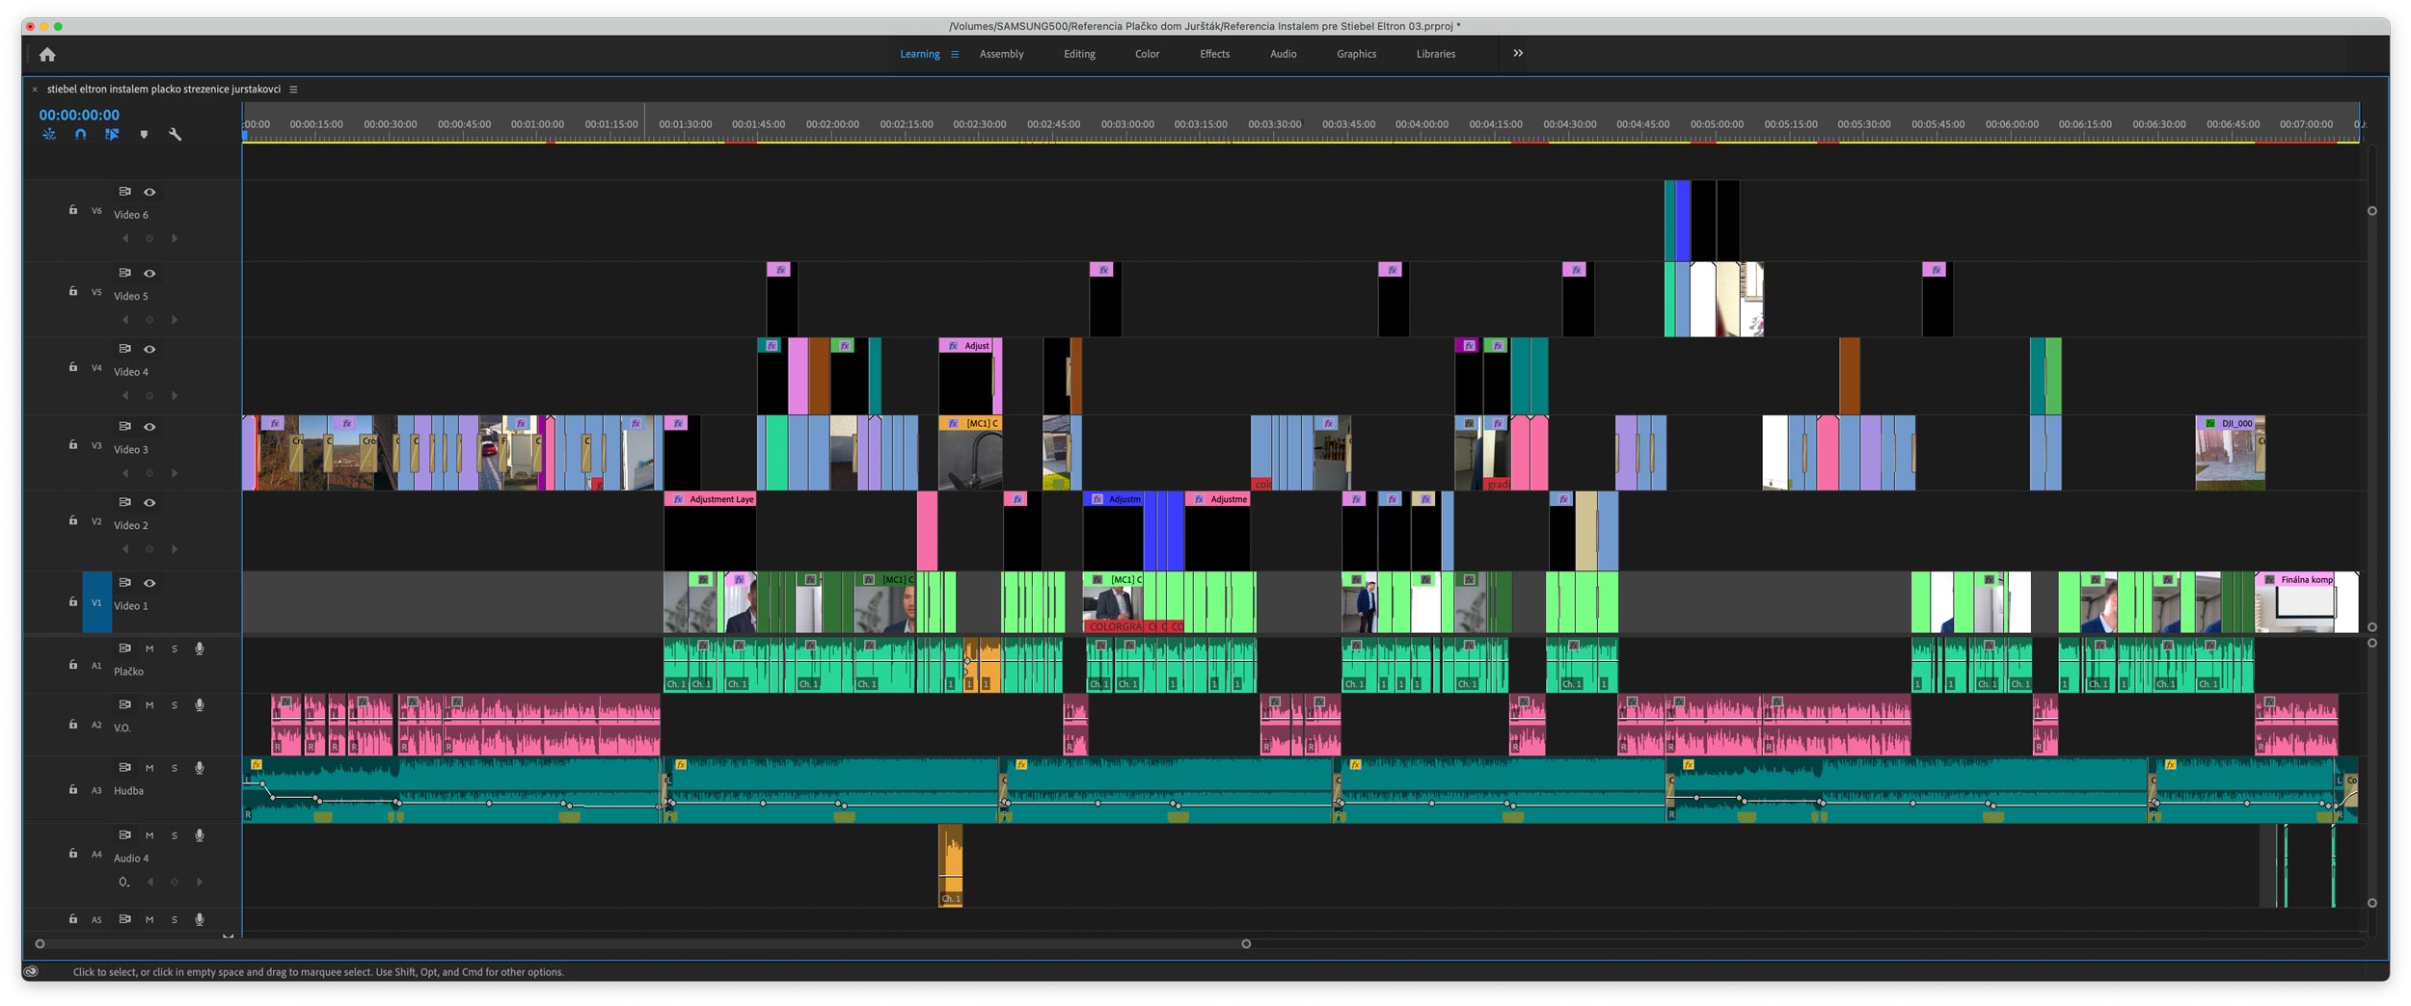
Task: Toggle sync lock for A1 Plačko track
Action: (x=124, y=649)
